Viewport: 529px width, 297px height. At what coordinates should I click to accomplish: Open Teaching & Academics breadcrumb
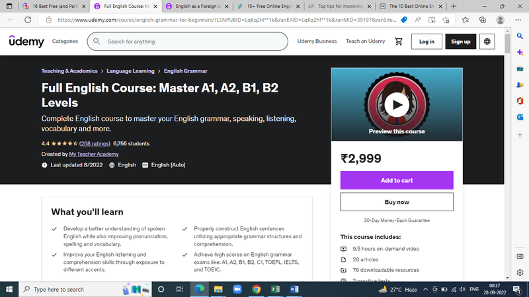tap(69, 71)
